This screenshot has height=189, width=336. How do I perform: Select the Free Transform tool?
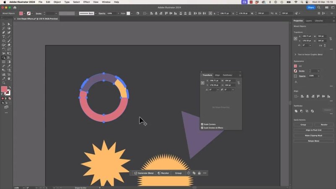(x=9, y=53)
